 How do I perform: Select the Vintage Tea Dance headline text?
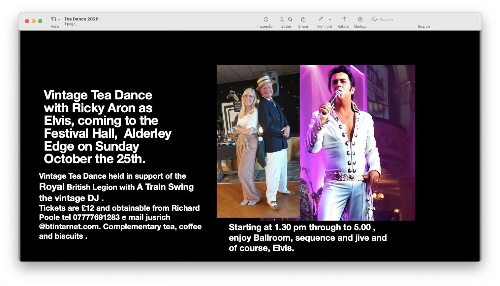[x=108, y=127]
